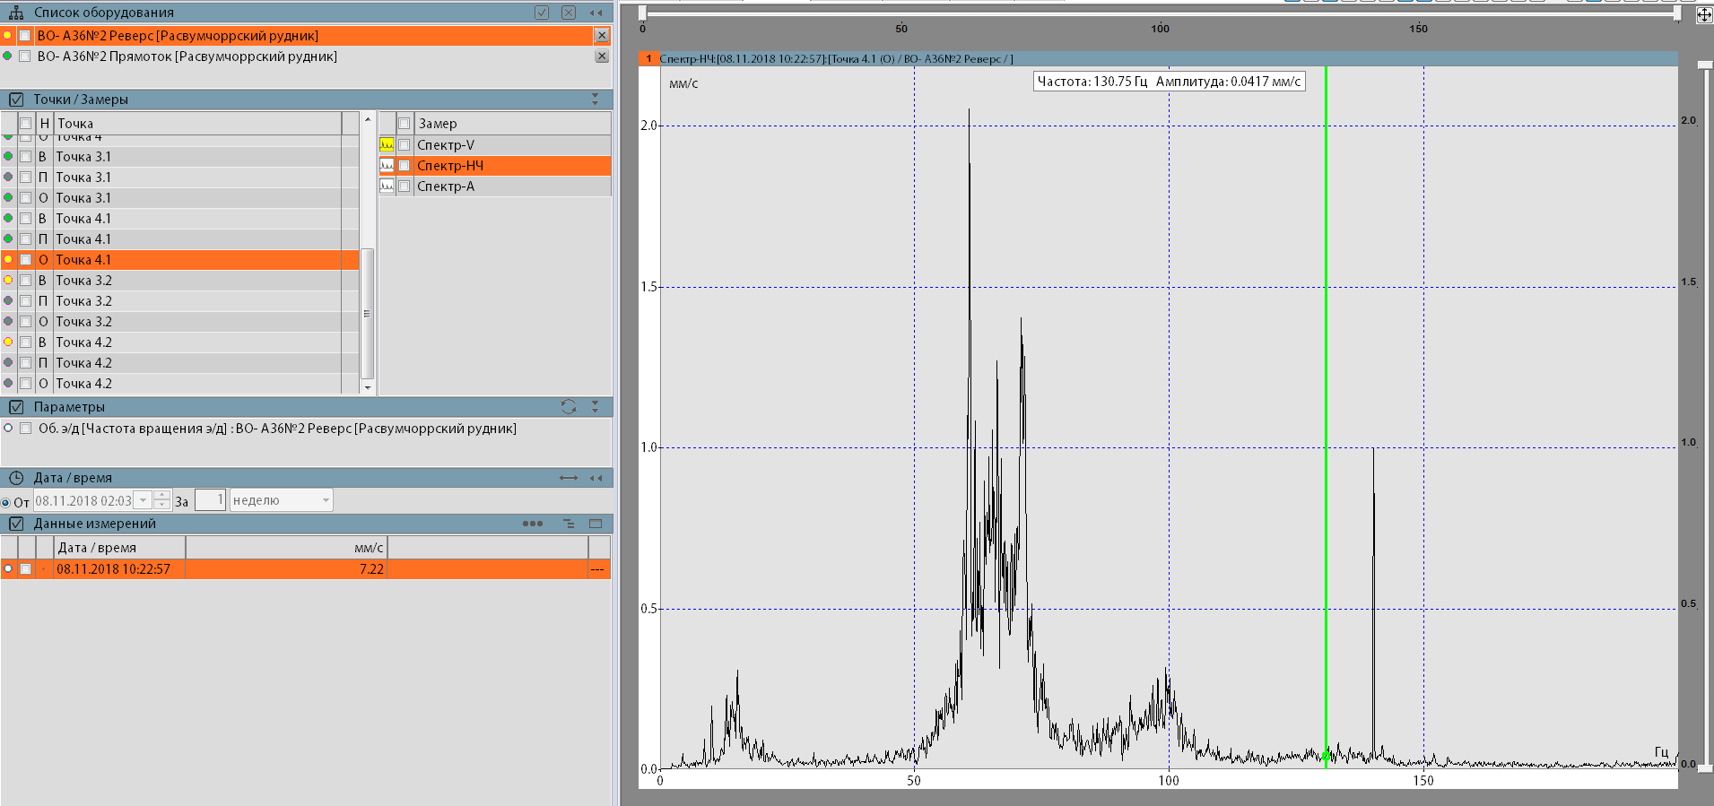Click the crosshair move icon above the chart
This screenshot has height=806, width=1714.
coord(1704,14)
